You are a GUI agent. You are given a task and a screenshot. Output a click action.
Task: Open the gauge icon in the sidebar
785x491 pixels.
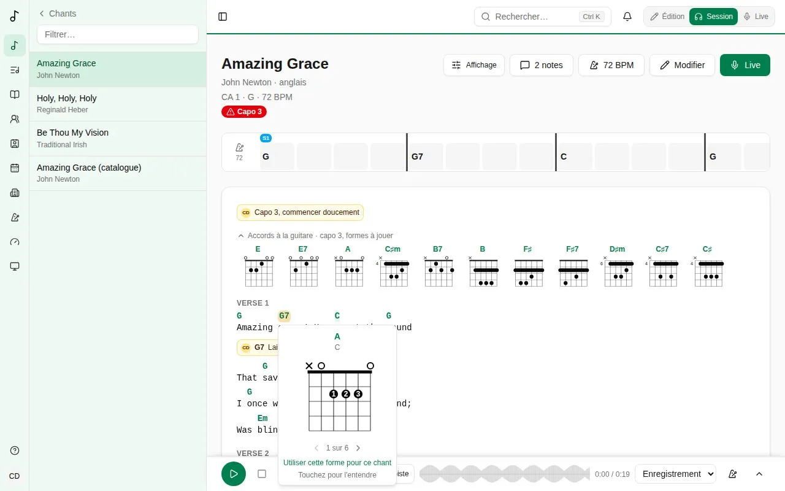15,242
